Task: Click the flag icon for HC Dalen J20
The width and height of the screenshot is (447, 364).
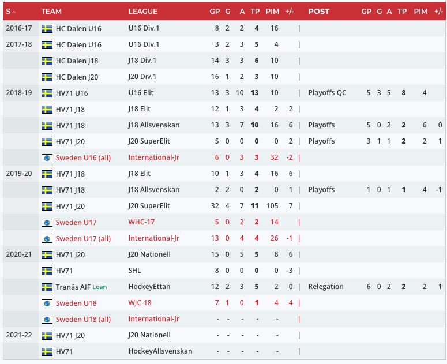Action: pos(47,77)
